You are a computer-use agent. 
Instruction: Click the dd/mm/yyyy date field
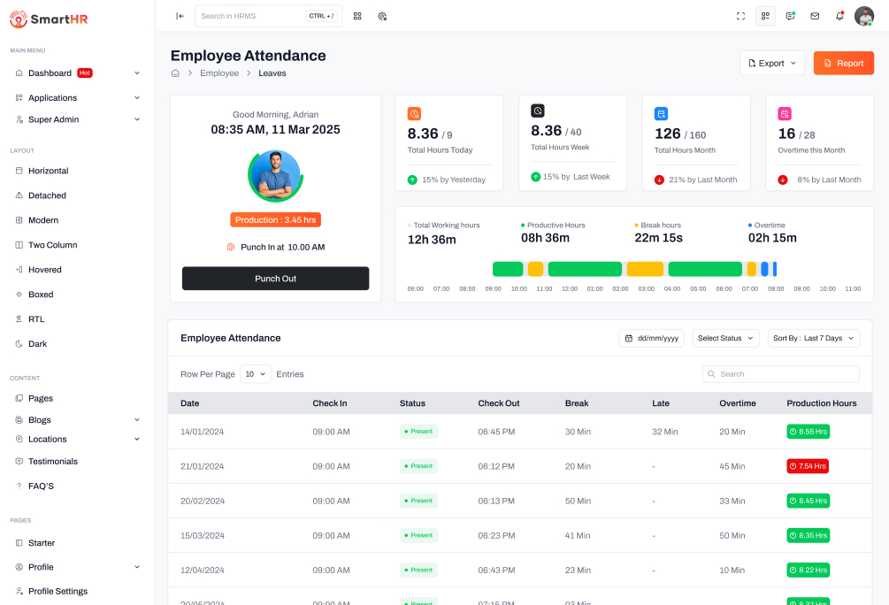[651, 338]
